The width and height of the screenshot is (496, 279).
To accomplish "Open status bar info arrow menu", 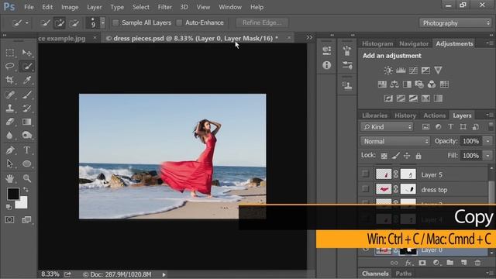I will 164,274.
